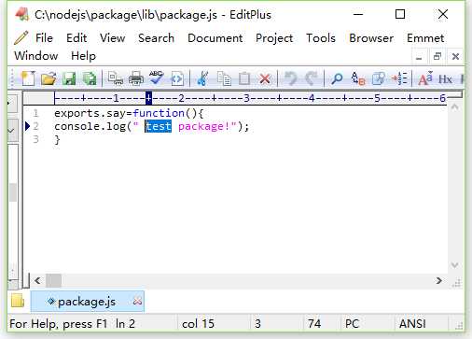Open the Project menu
This screenshot has width=472, height=339.
[274, 38]
